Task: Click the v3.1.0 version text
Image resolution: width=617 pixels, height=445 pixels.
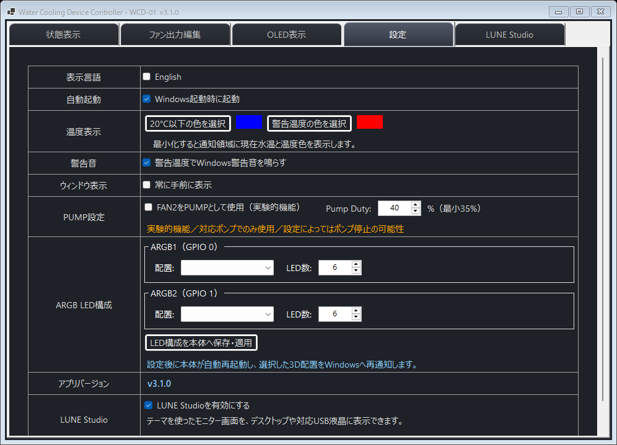Action: pyautogui.click(x=159, y=383)
